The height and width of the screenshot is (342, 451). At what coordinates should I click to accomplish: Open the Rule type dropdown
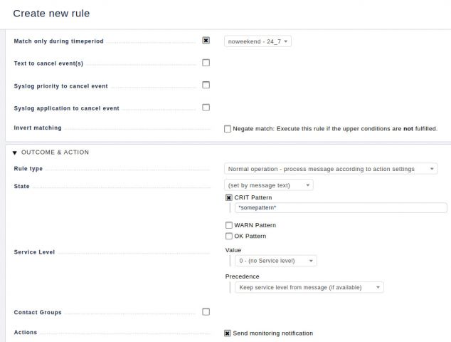point(331,169)
